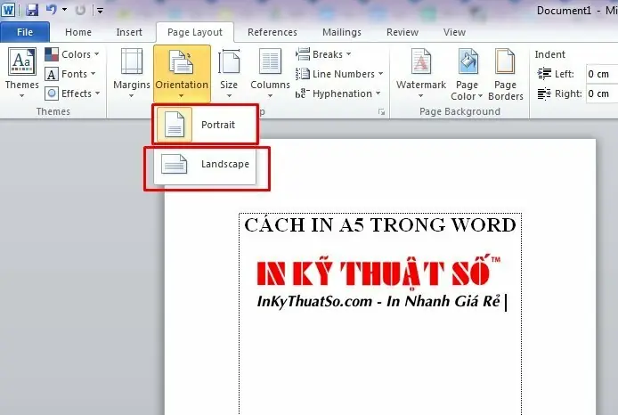Edit the Indent Left value field
Viewport: 618px width, 415px height.
point(602,74)
